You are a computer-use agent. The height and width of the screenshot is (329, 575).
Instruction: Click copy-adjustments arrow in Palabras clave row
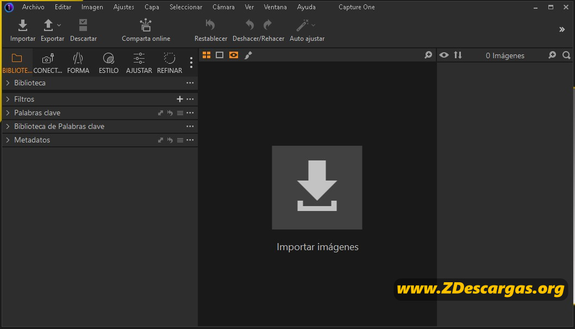pyautogui.click(x=160, y=113)
